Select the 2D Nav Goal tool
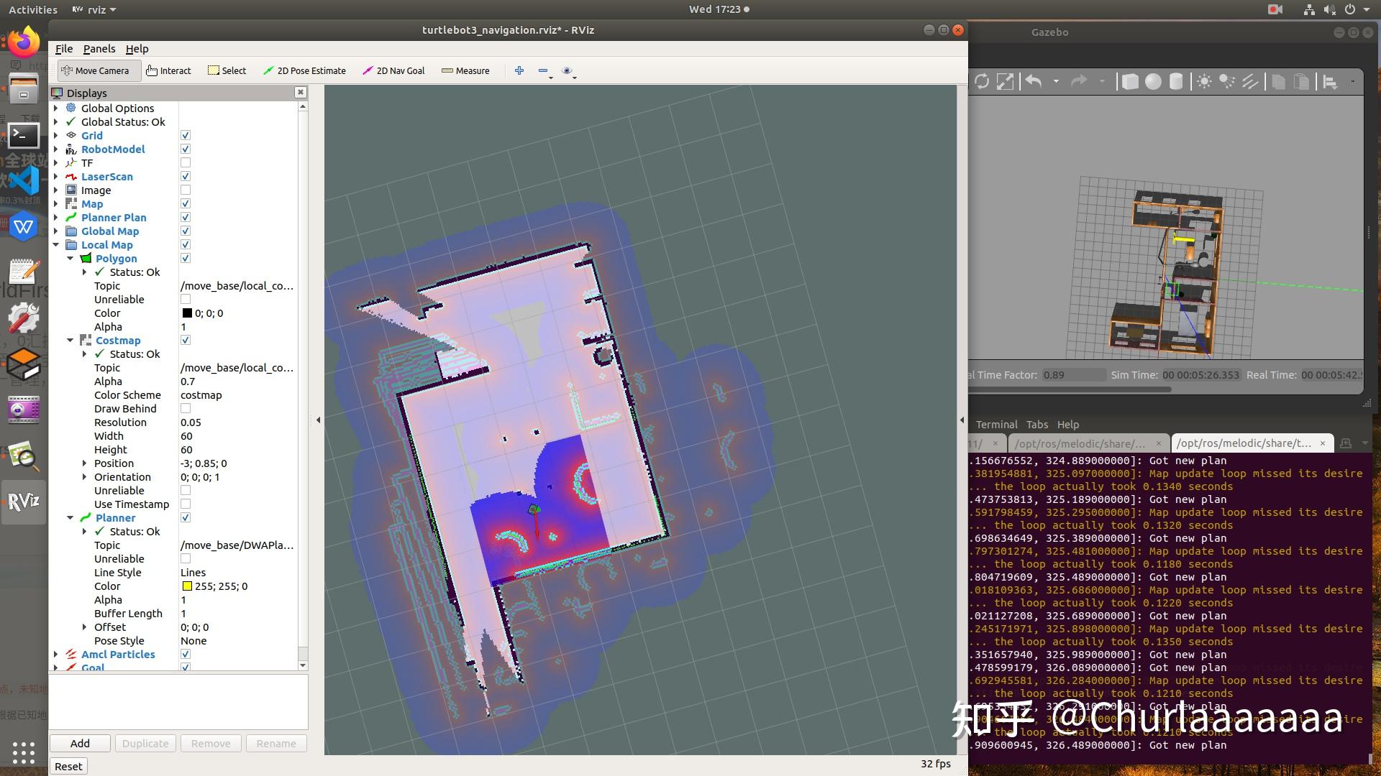Viewport: 1381px width, 776px height. tap(393, 70)
